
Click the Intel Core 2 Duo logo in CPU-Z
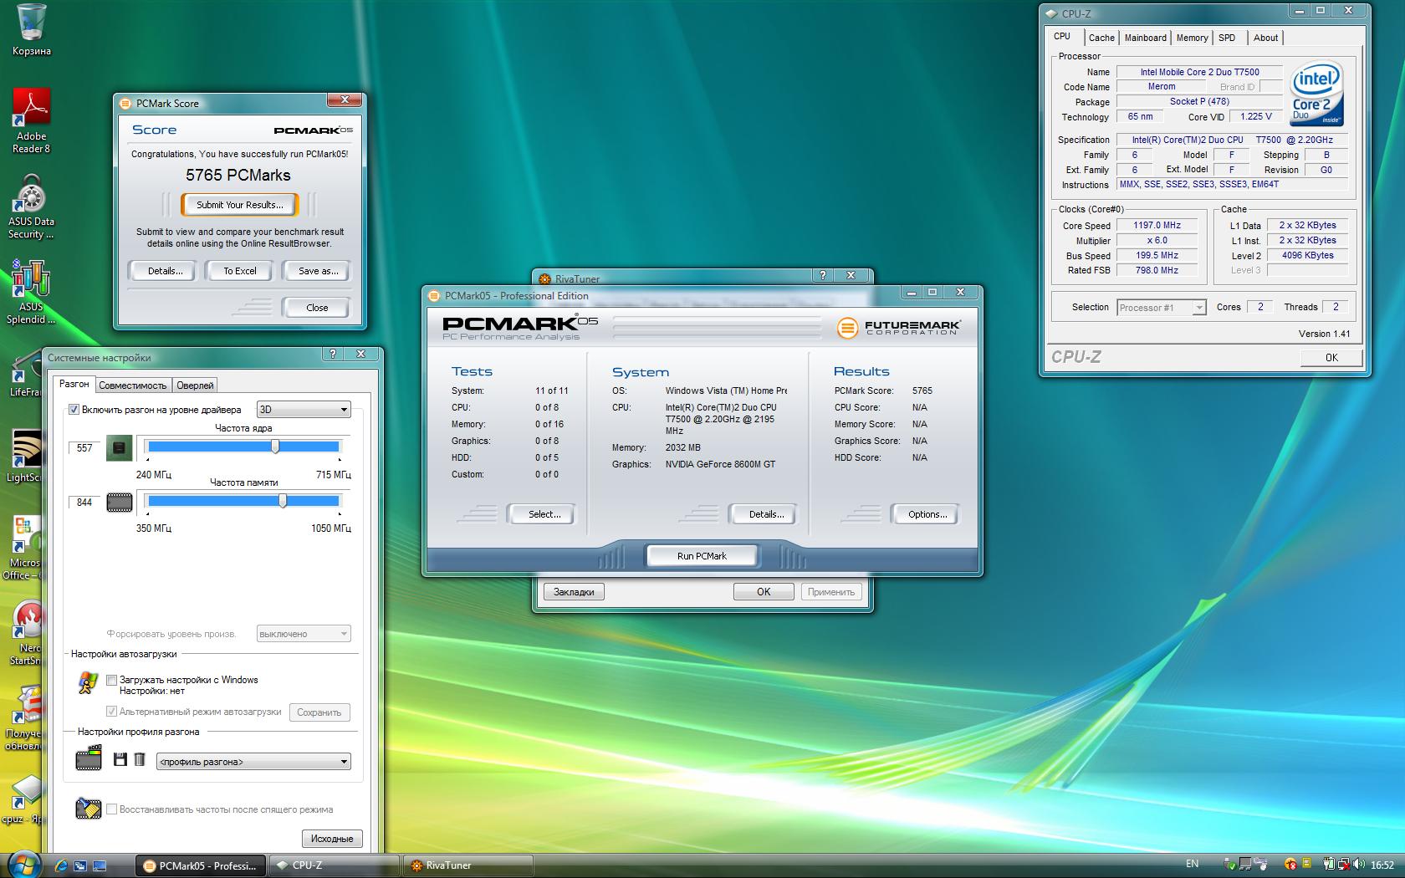click(1316, 93)
